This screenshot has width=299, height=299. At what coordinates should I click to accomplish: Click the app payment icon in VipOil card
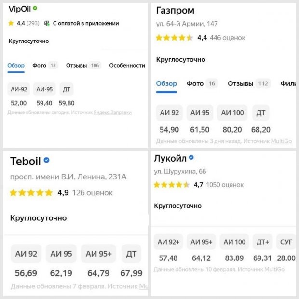(x=47, y=23)
